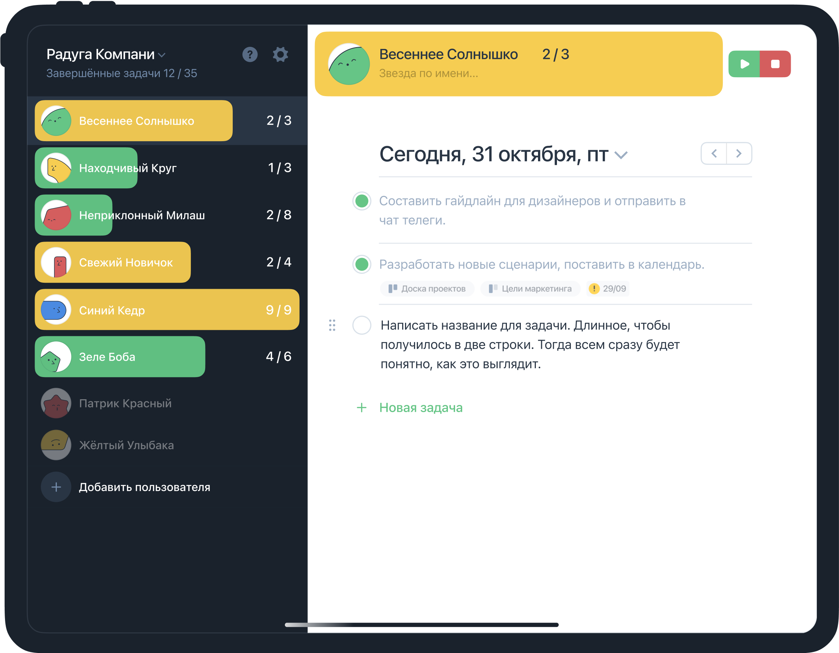Uncheck the Разработать новые сценарии task
The image size is (839, 653).
[361, 264]
